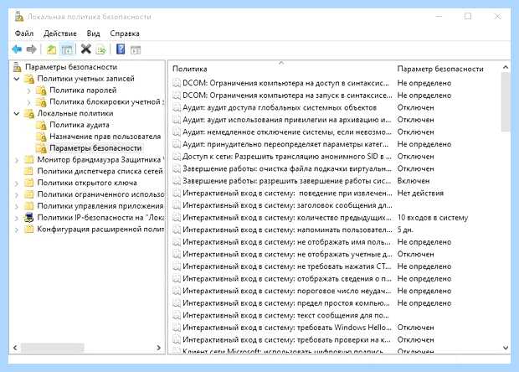Screen dimensions: 519x372
Task: Click down arrow of policy list scrollbar
Action: pyautogui.click(x=506, y=348)
